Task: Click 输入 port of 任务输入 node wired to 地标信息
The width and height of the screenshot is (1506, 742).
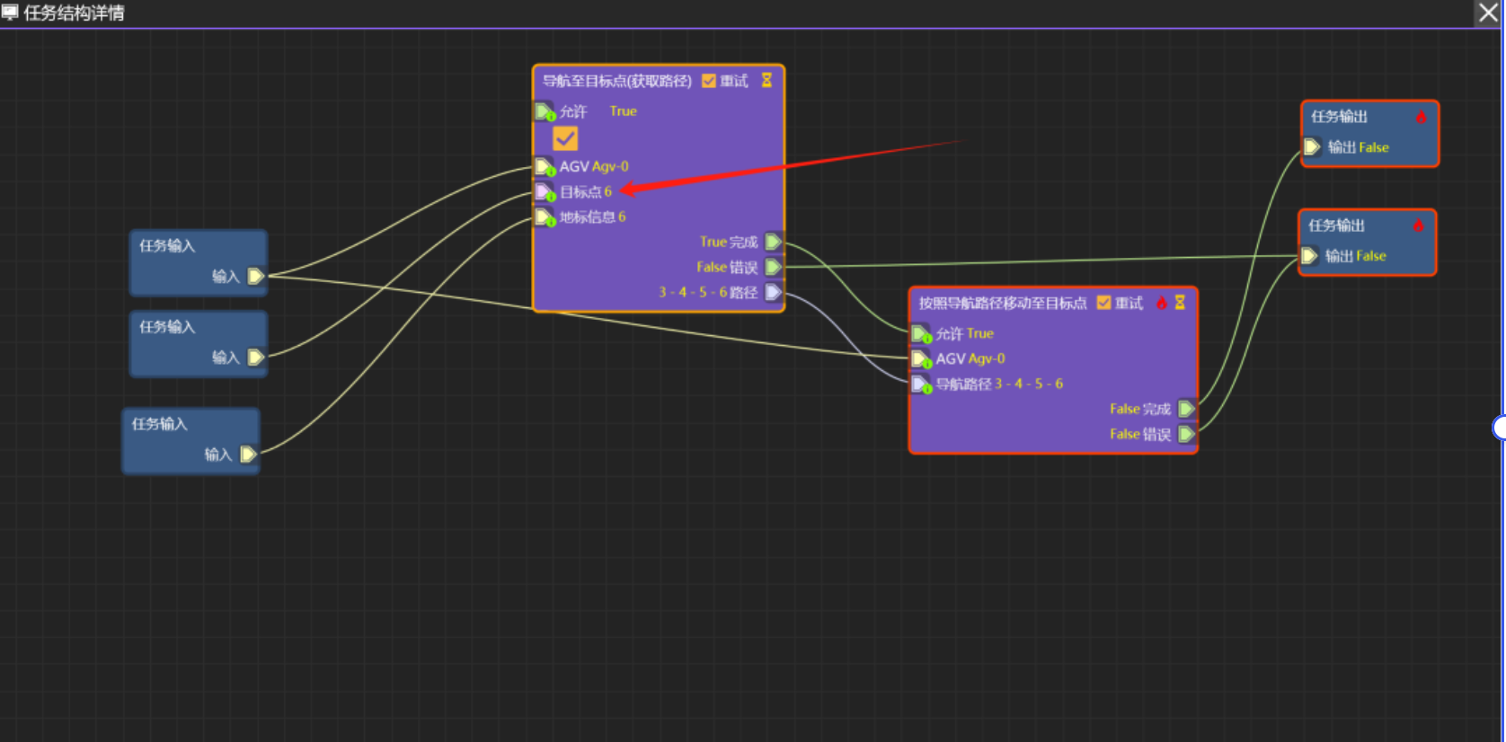Action: 248,454
